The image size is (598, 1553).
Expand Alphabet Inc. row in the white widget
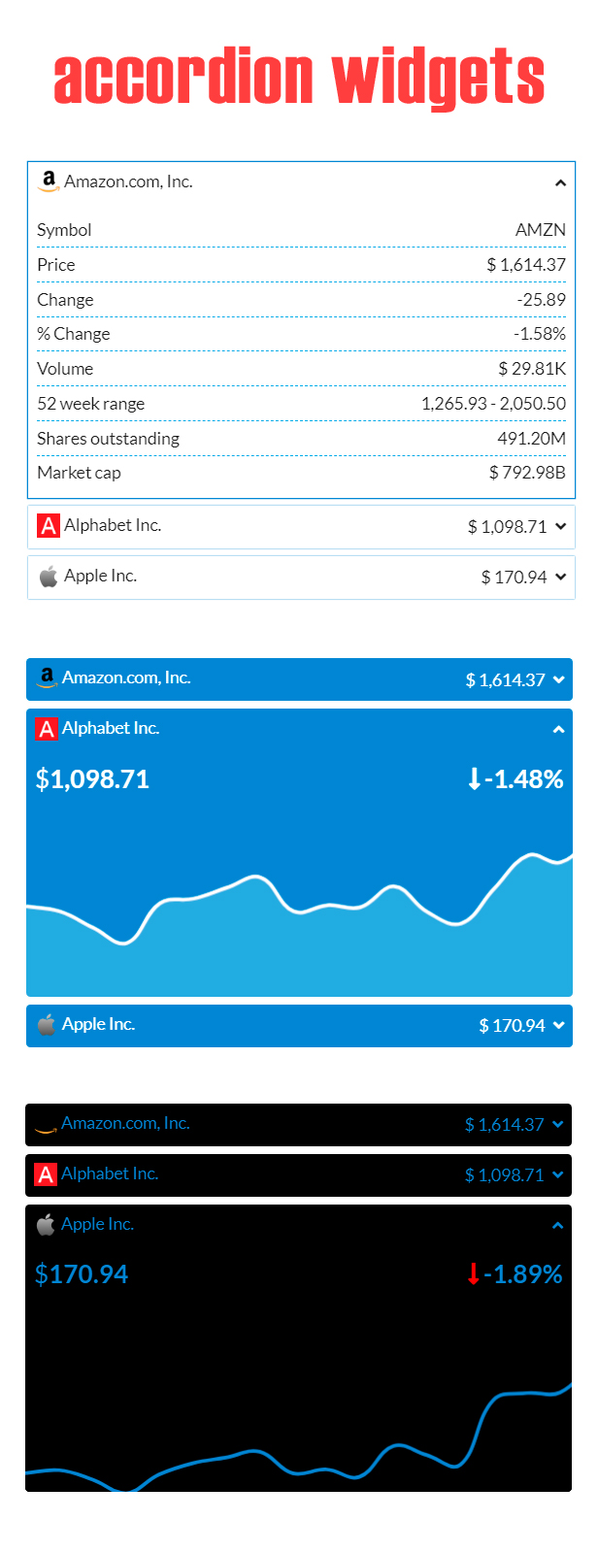click(x=560, y=527)
